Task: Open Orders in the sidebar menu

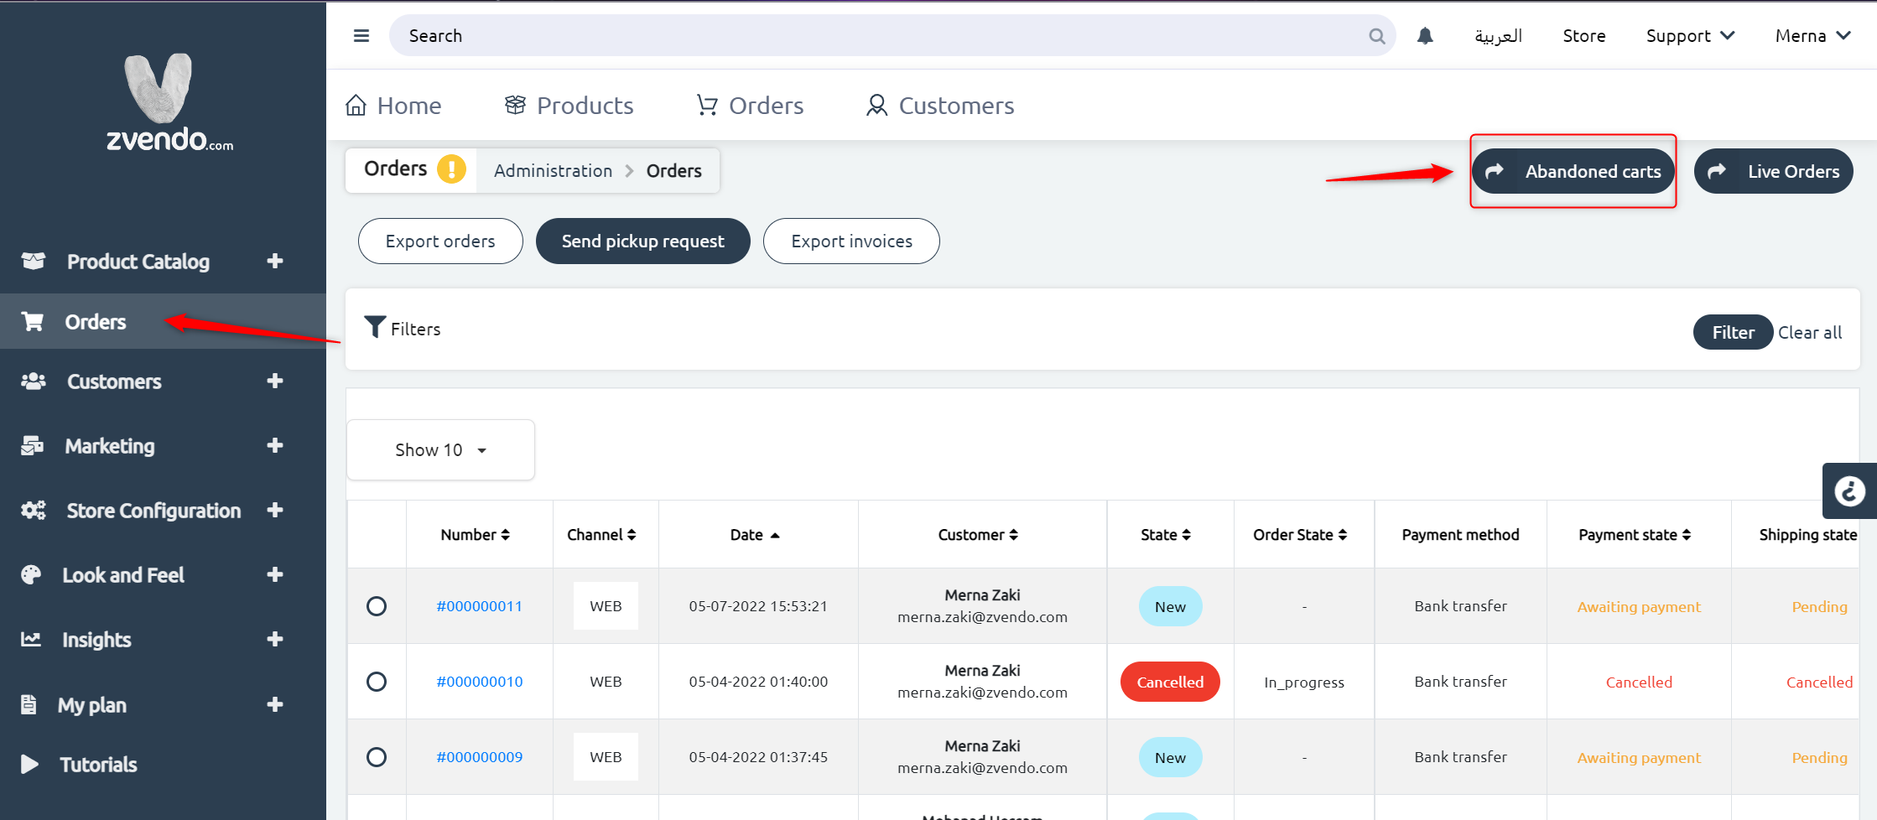Action: point(163,321)
